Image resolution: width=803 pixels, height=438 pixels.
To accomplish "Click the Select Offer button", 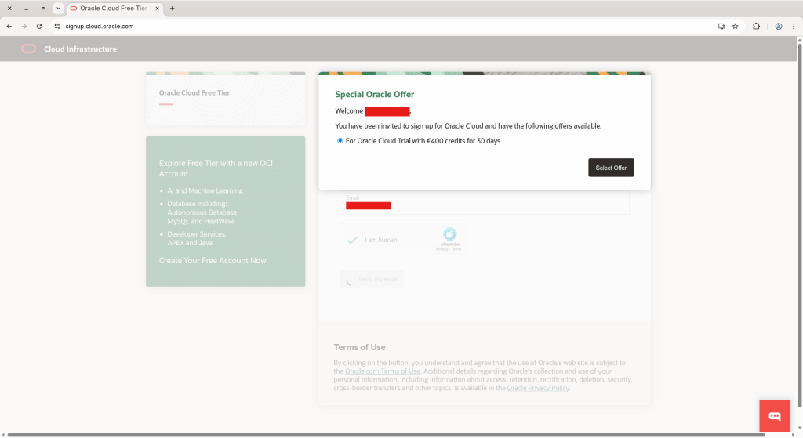I will tap(611, 168).
